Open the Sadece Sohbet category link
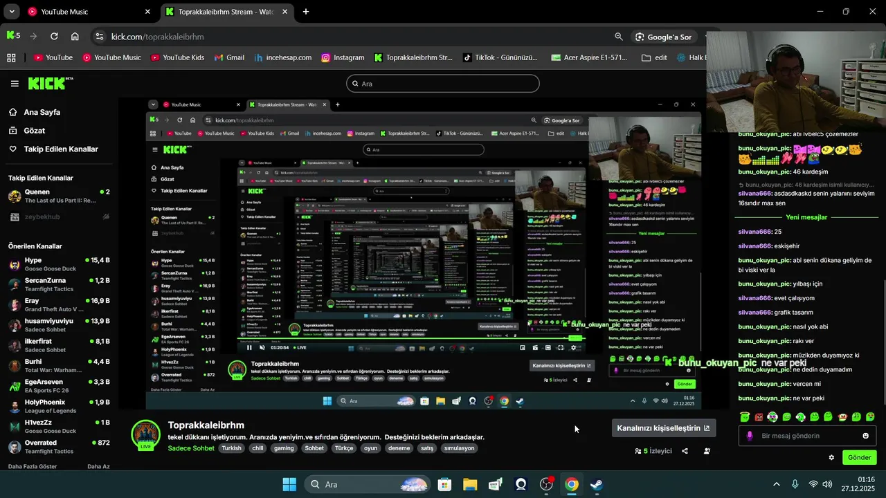Screen dimensions: 886x498 click(191, 448)
